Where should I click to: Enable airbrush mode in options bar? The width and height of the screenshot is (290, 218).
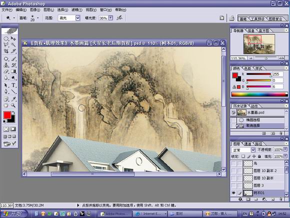(119, 18)
